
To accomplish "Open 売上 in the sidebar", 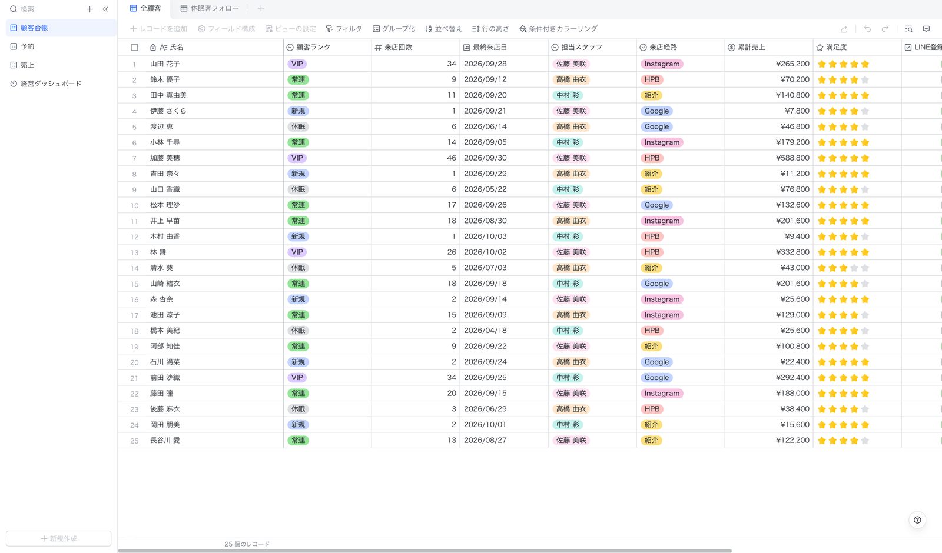I will (61, 65).
